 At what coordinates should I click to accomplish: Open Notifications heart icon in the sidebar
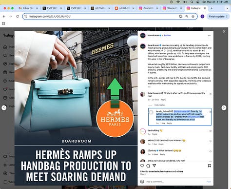5,89
